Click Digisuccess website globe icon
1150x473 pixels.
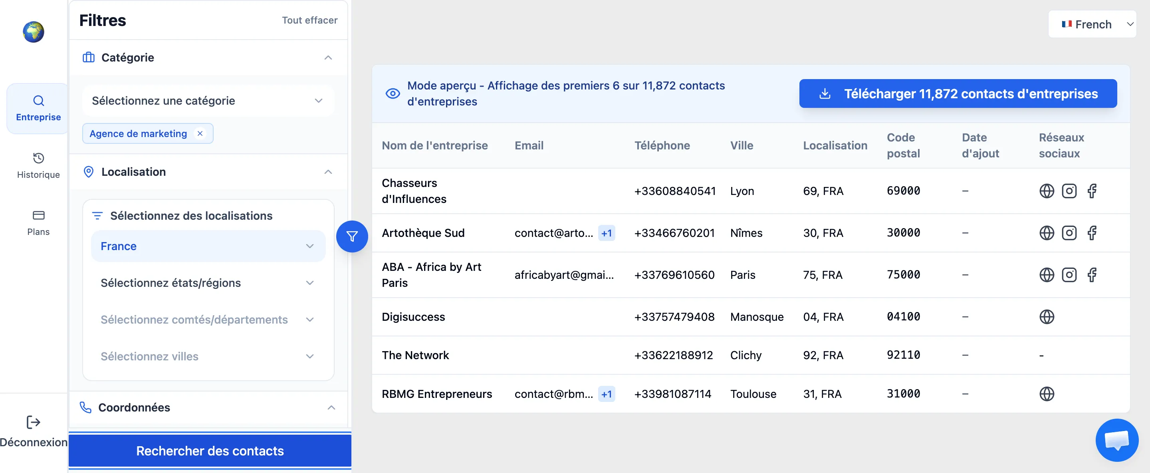pos(1047,317)
